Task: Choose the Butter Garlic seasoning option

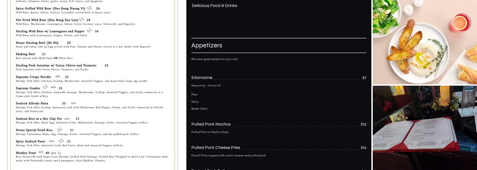Action: (x=199, y=109)
